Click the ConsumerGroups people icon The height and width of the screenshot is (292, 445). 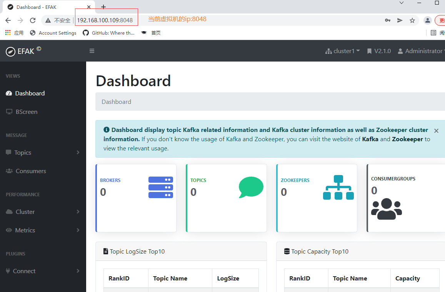[x=387, y=209]
